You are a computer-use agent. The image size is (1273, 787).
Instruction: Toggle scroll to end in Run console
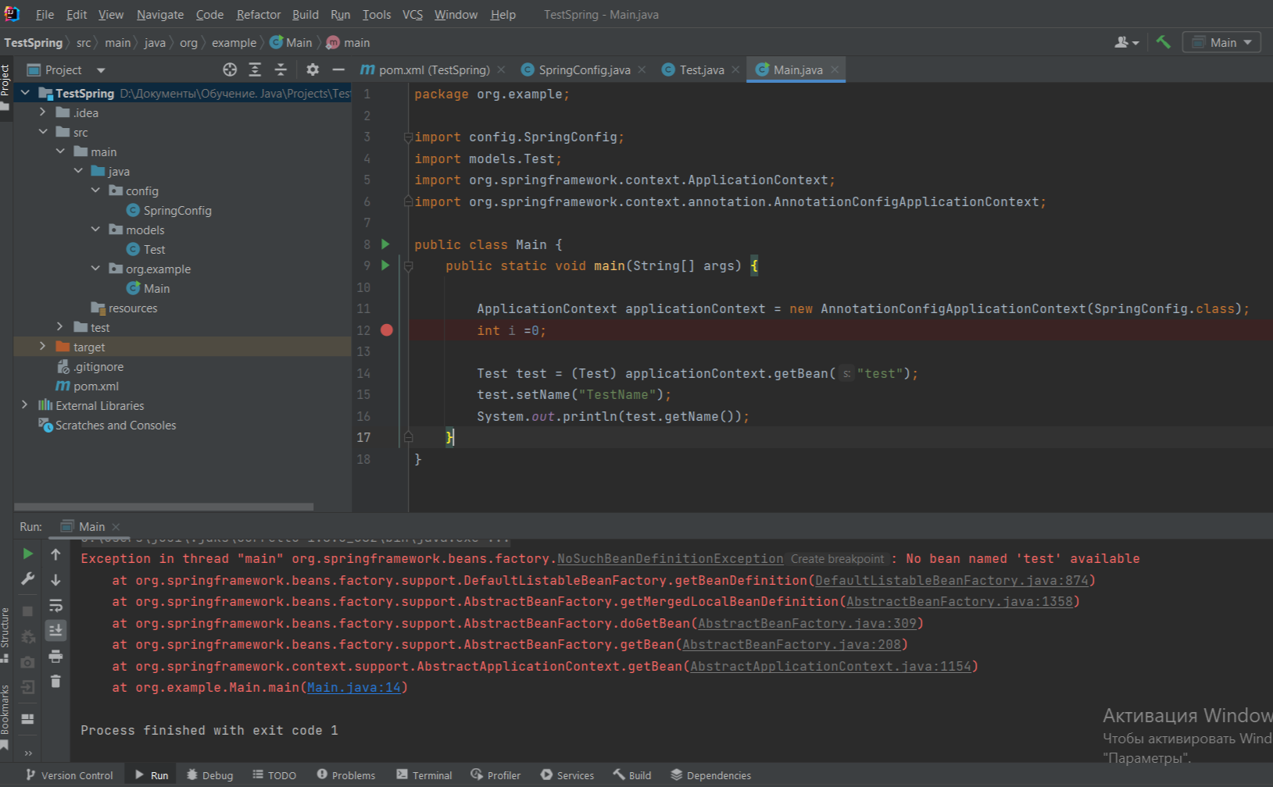point(55,630)
